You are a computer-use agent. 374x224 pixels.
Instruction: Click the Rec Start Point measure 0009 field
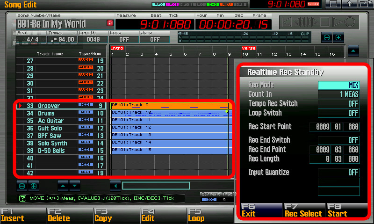[x=320, y=127]
